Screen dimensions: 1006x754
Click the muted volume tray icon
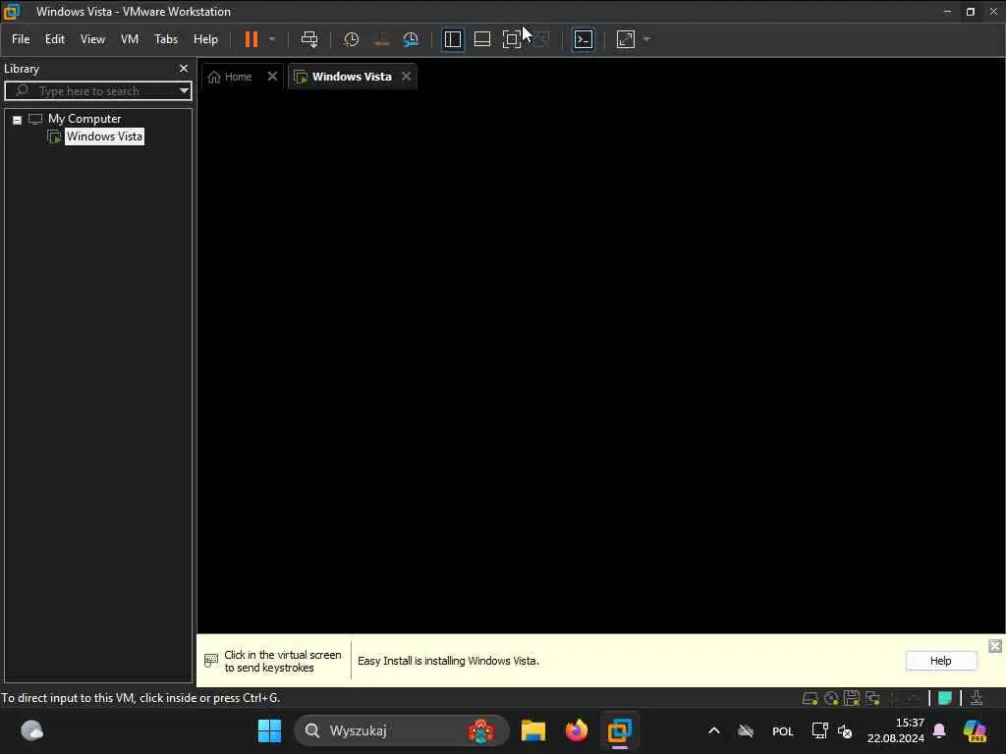pyautogui.click(x=845, y=730)
